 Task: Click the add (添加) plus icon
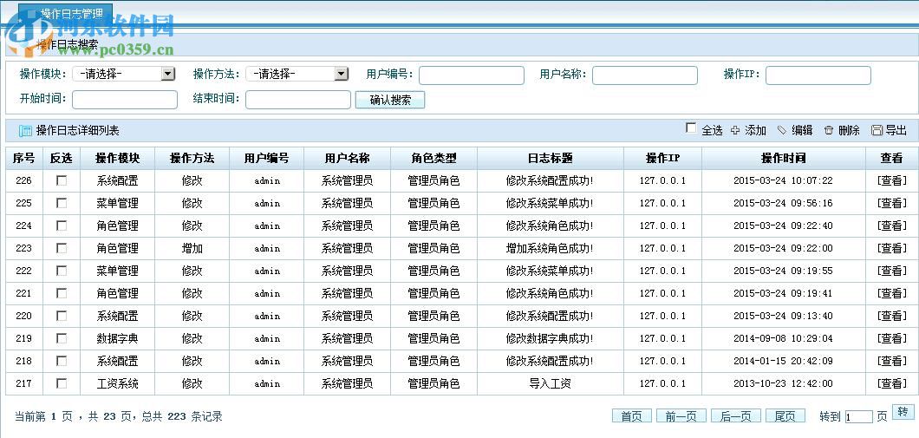735,131
